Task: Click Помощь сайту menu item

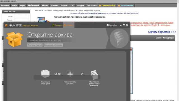Action: point(109,5)
